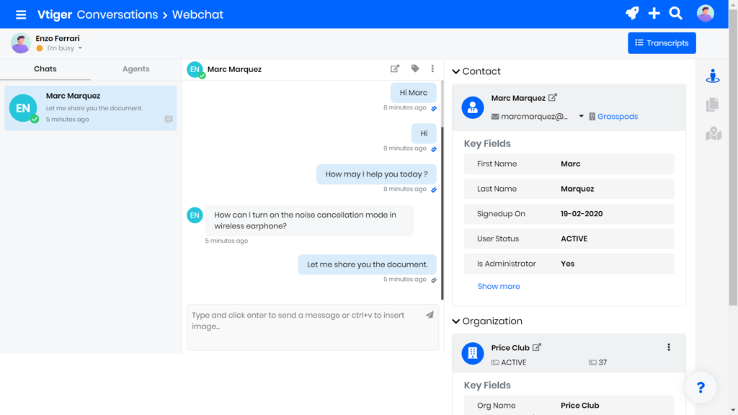This screenshot has width=738, height=415.
Task: Open global search with the magnifier icon
Action: [675, 13]
